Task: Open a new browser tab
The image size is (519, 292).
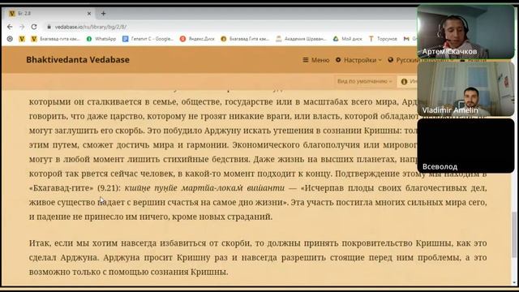Action: pos(103,14)
